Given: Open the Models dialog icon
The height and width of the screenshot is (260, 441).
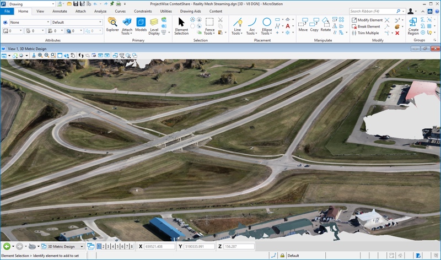Looking at the screenshot, I should (141, 25).
